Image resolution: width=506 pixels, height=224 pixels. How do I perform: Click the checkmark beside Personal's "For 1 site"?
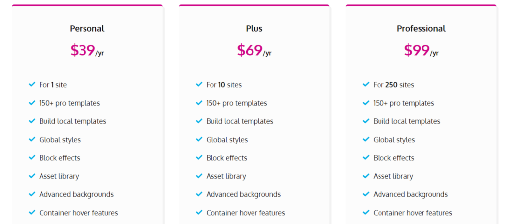(x=32, y=85)
